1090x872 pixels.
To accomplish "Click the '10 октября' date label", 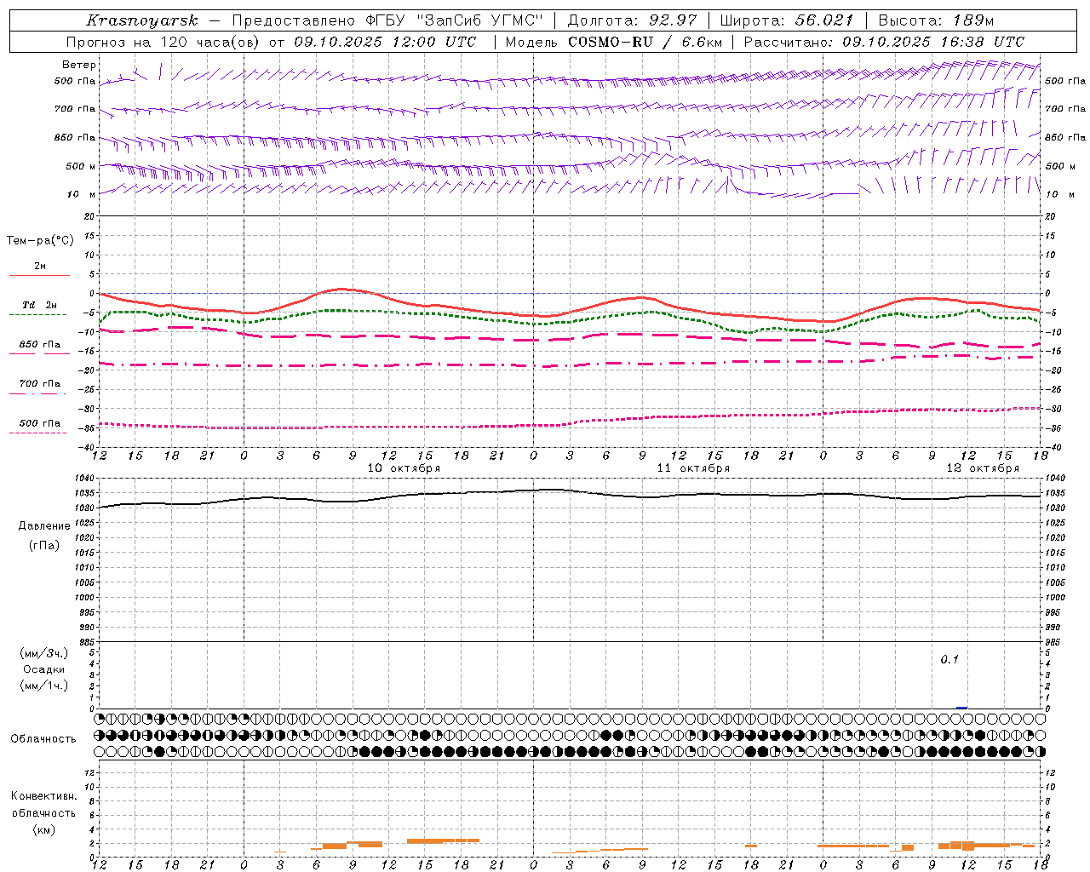I will pos(404,468).
